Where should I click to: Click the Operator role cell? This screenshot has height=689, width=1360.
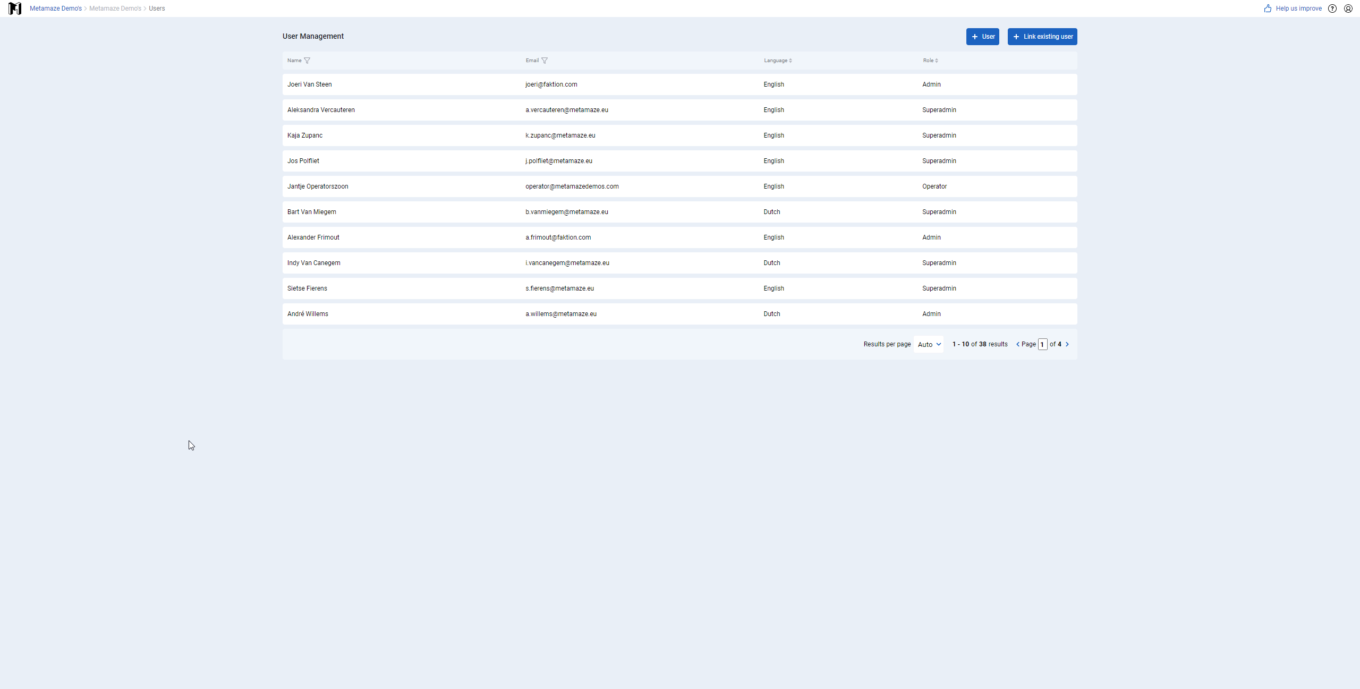click(x=934, y=186)
